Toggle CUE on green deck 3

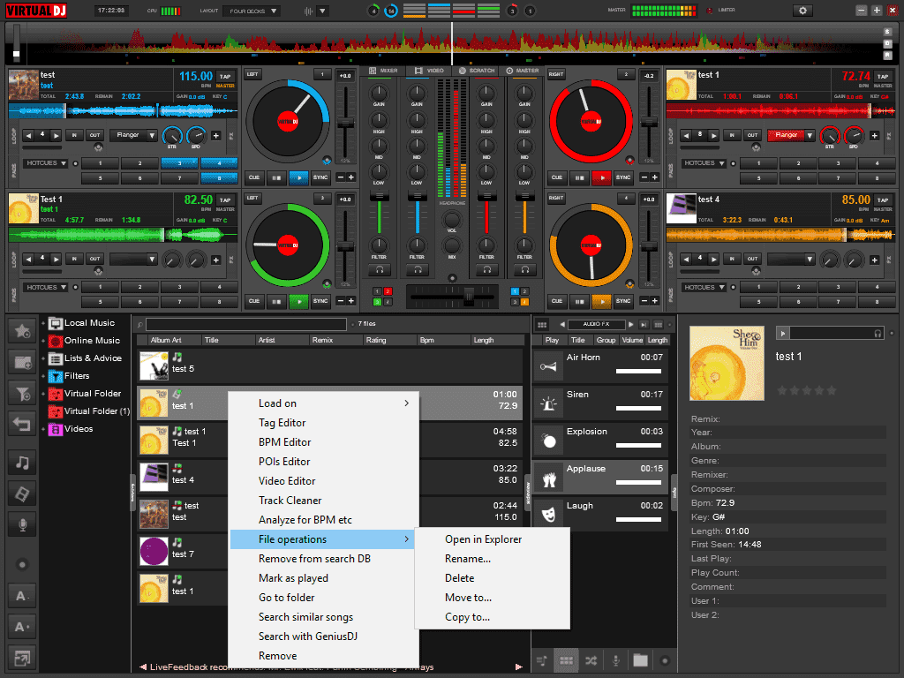(x=254, y=301)
